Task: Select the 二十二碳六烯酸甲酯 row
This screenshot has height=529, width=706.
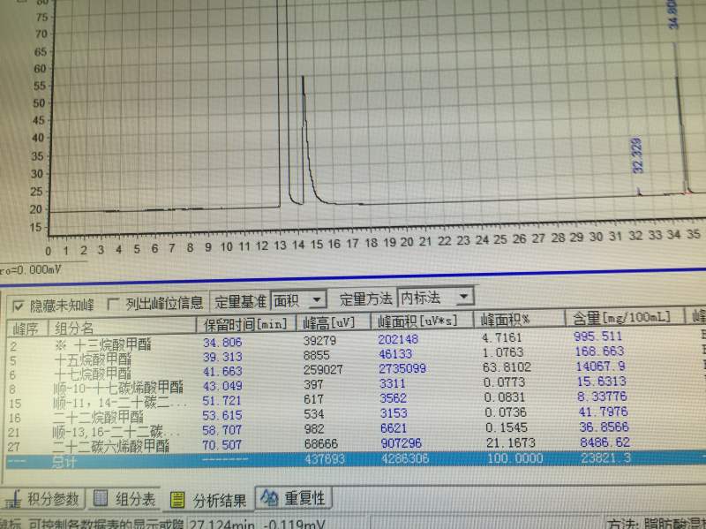Action: point(354,445)
